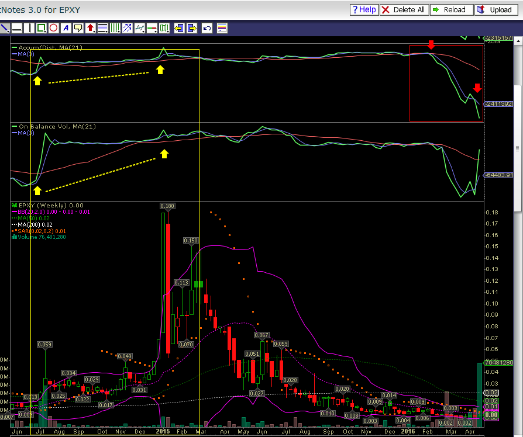Click the 0.070 price label
The image size is (523, 437).
(x=186, y=345)
